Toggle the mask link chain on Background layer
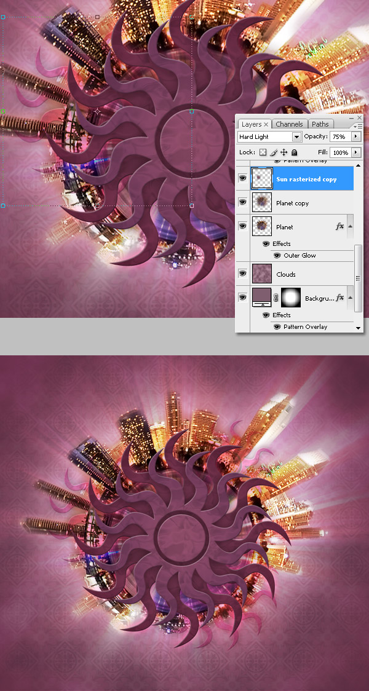 [x=276, y=298]
